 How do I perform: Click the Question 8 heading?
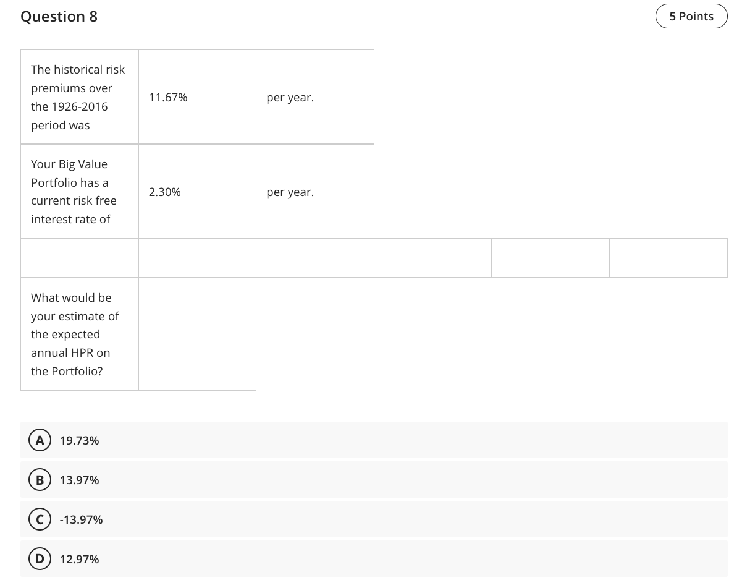(x=59, y=16)
